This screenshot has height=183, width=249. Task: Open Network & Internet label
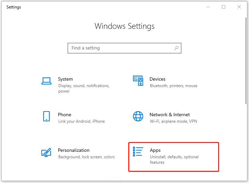[170, 115]
